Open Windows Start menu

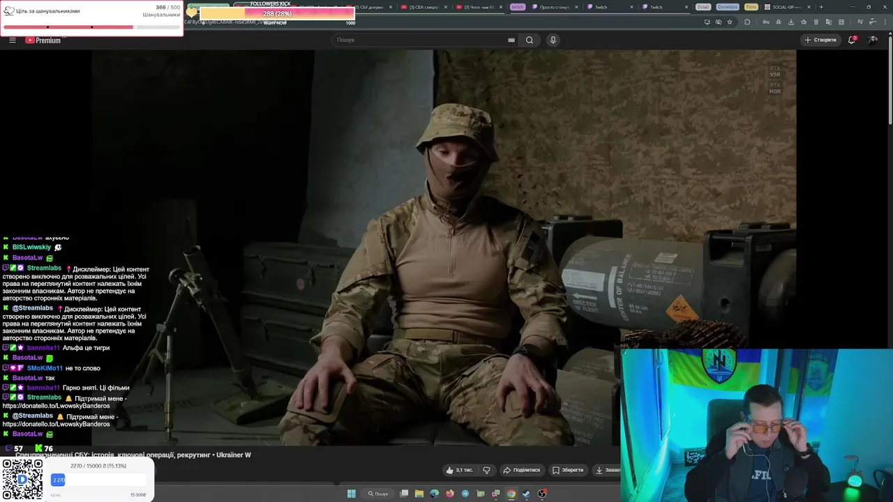click(x=352, y=494)
